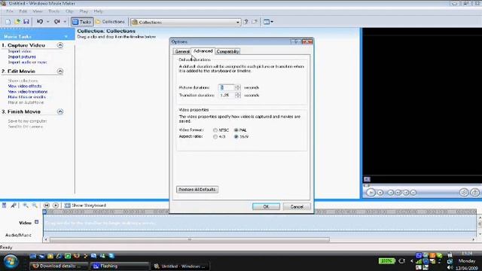Viewport: 482px width, 271px height.
Task: Click the Import audio or music link
Action: click(x=27, y=62)
